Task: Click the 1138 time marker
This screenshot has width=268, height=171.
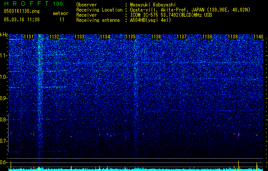Action: (x=207, y=37)
